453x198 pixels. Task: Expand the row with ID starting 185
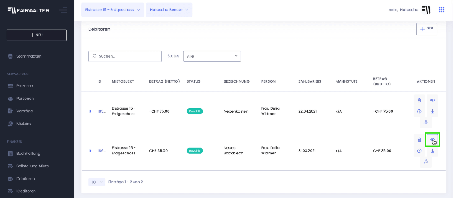[91, 111]
